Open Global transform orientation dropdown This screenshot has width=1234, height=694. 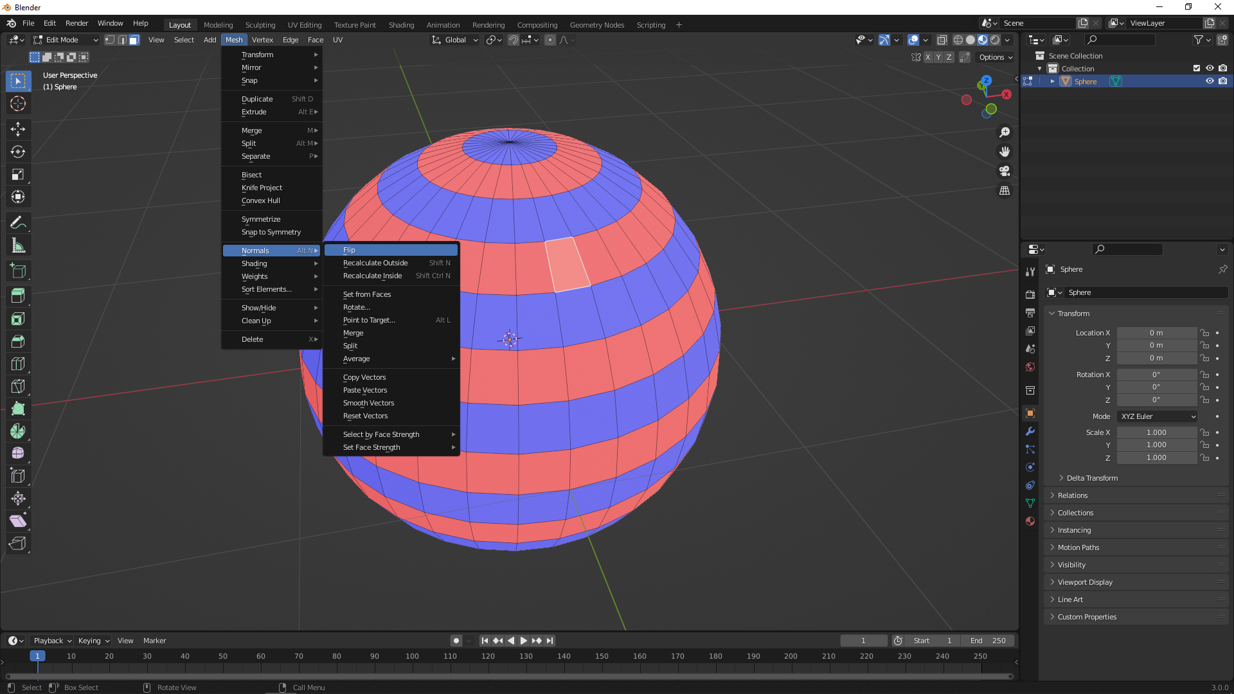(455, 40)
